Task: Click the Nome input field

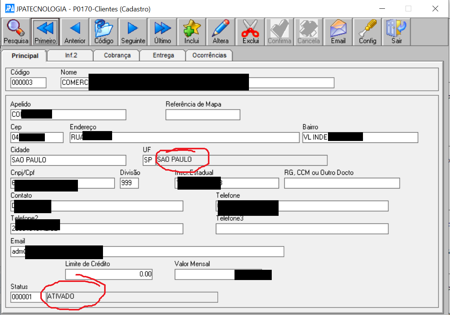Action: click(198, 82)
